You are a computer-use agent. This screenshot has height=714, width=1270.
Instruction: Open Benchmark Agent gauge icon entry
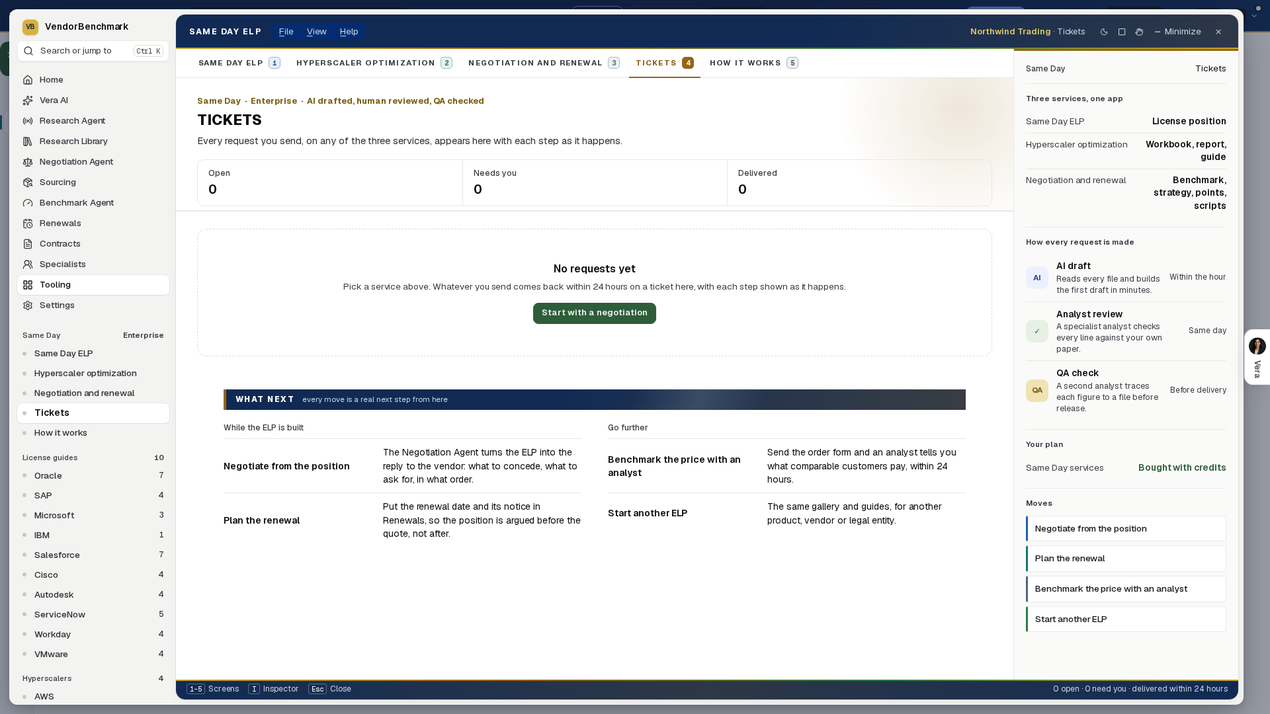coord(93,203)
